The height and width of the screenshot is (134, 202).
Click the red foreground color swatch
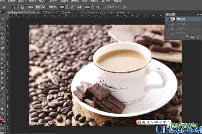[x=1, y=121]
